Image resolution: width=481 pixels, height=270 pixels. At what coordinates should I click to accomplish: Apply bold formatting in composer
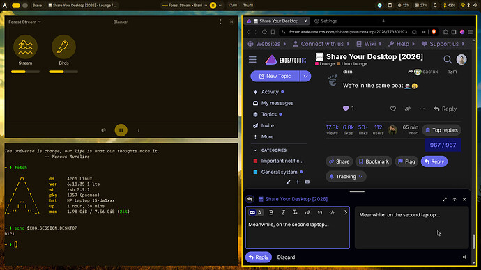[271, 212]
